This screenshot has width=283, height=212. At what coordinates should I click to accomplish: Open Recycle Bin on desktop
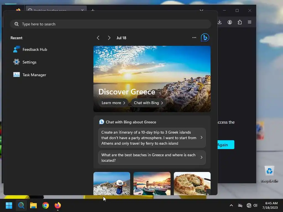[269, 174]
